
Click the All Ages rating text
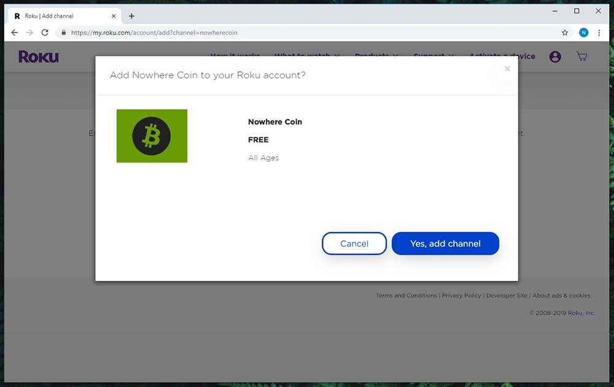click(263, 158)
